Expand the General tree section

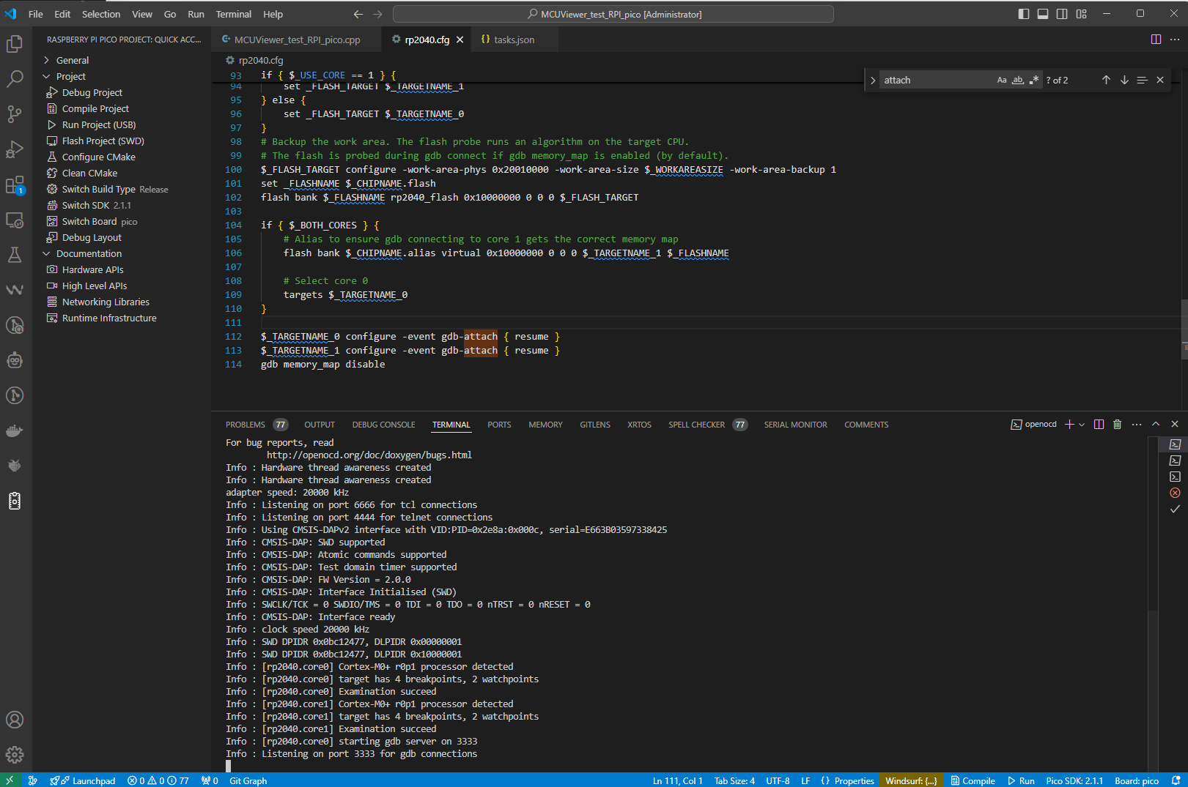coord(73,60)
